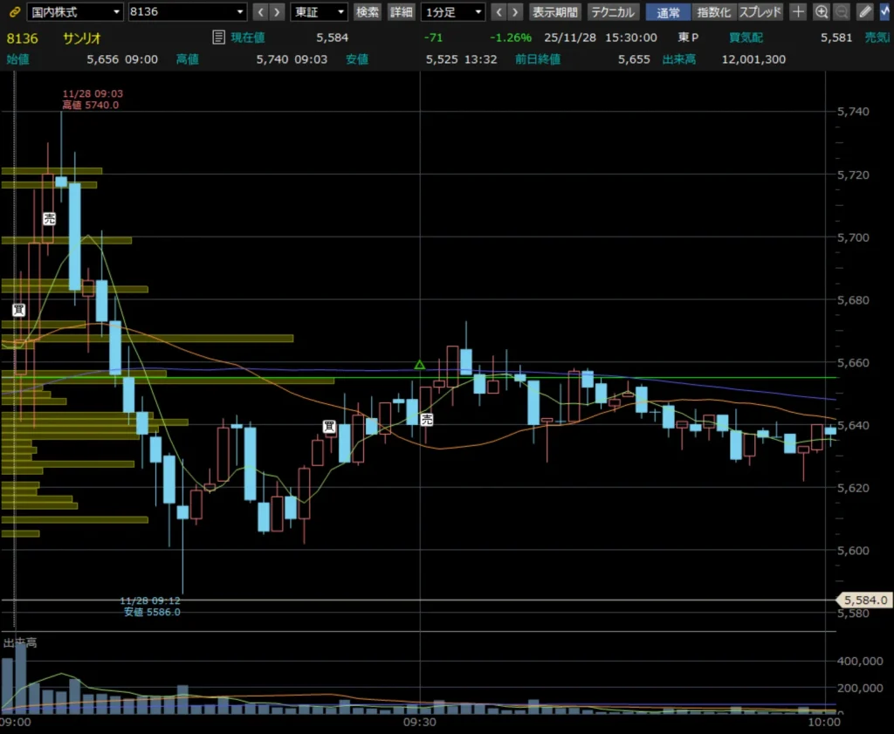The height and width of the screenshot is (734, 894).
Task: Open the 国内株式 market dropdown
Action: pos(74,12)
